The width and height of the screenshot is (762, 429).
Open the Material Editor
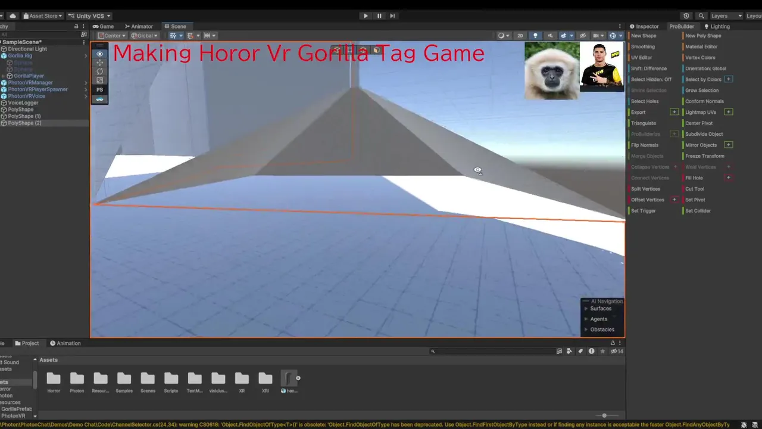coord(701,46)
